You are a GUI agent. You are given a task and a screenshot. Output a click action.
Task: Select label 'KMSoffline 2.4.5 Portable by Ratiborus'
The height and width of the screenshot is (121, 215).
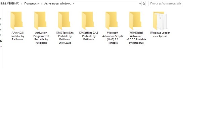pos(89,36)
